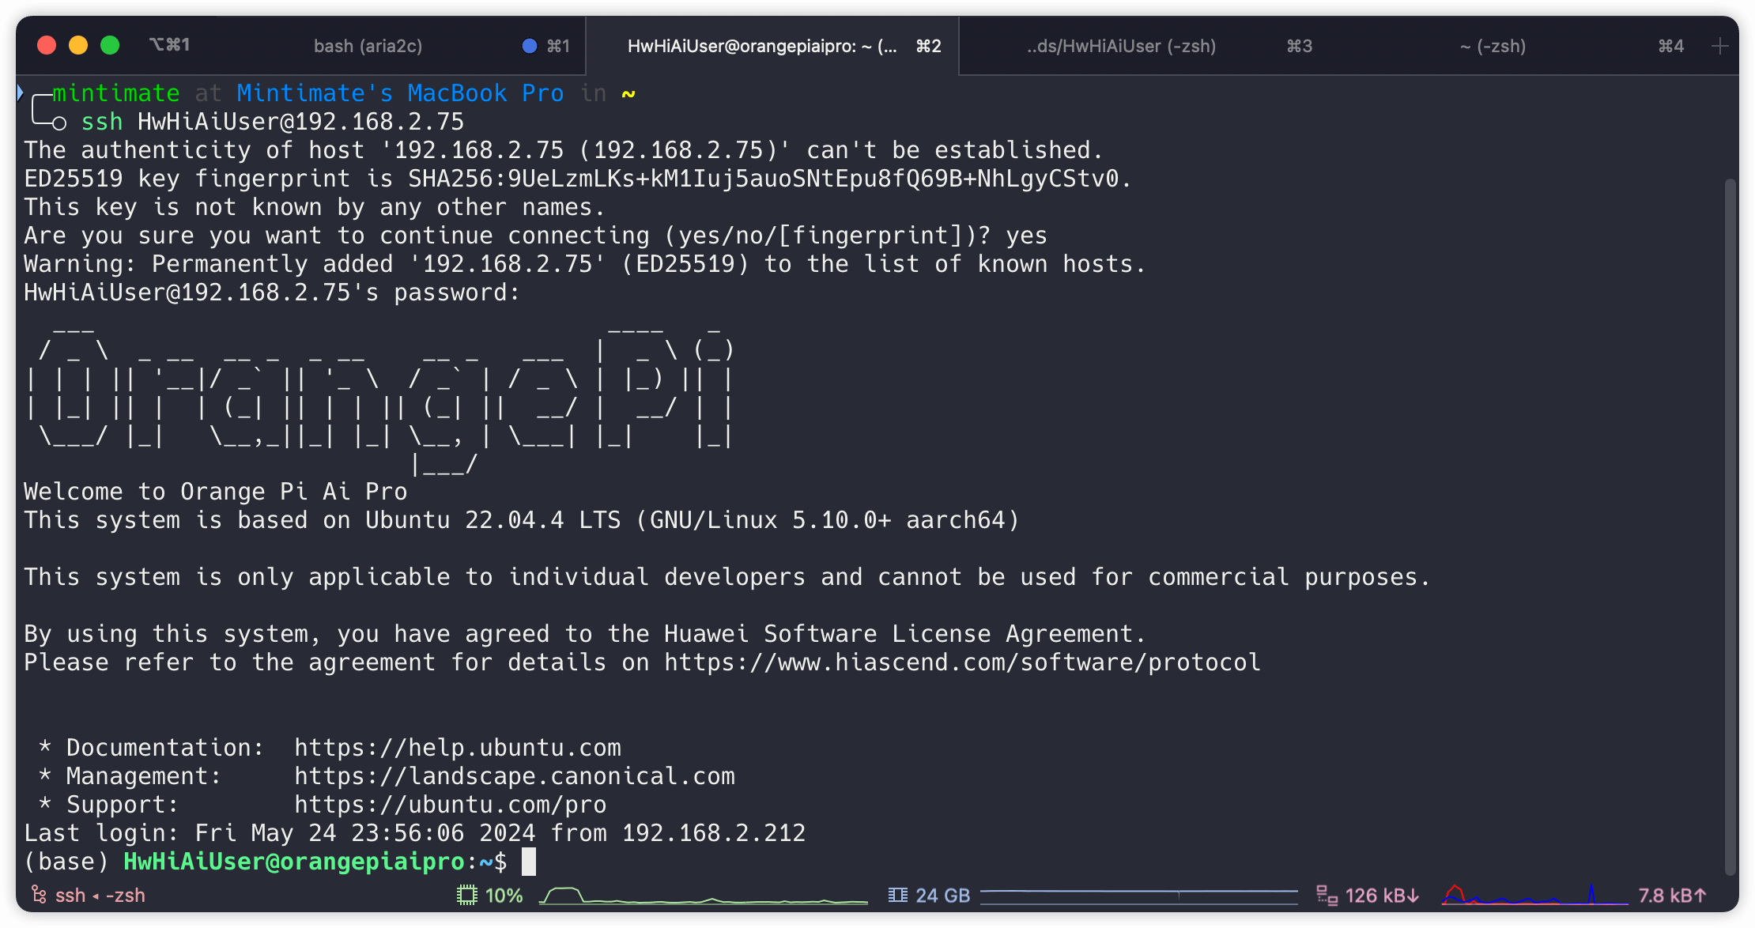Switch to the bash (aria2c) tab
Viewport: 1755px width, 928px height.
point(368,46)
